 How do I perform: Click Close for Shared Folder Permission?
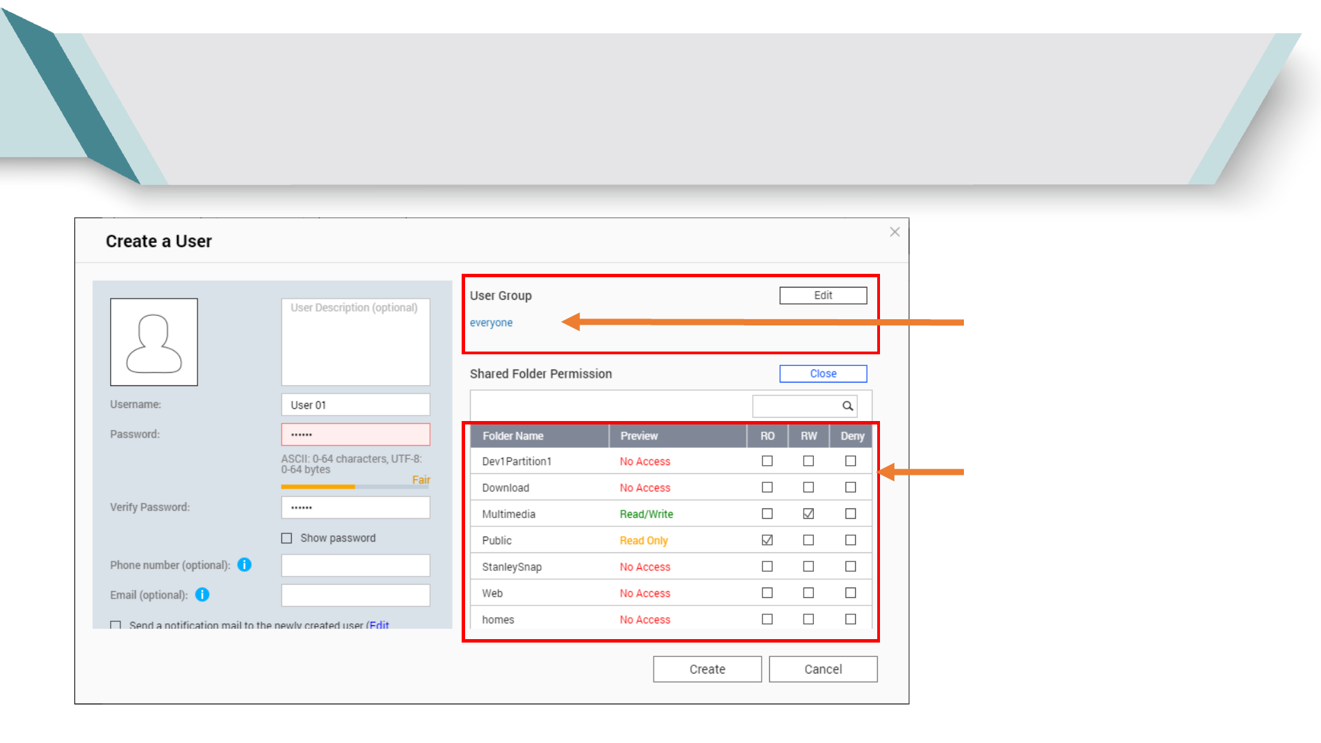823,374
